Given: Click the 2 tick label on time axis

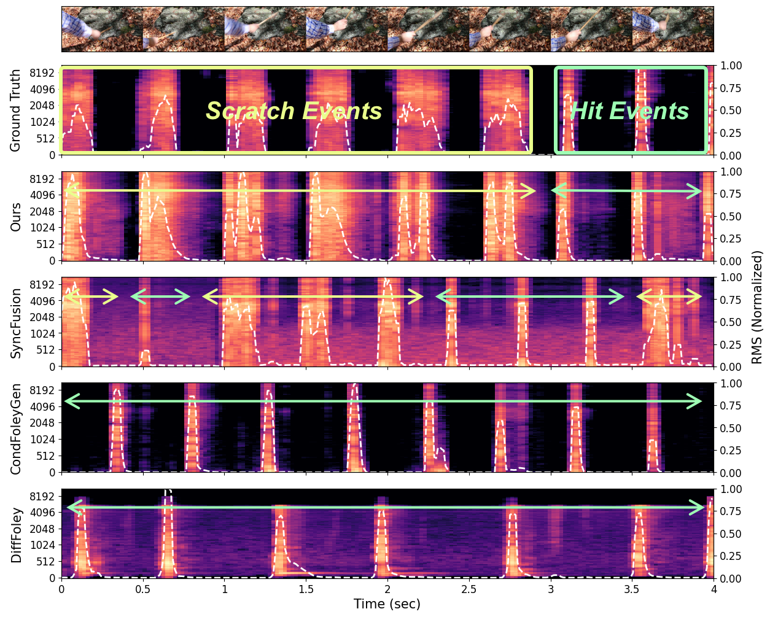Looking at the screenshot, I should point(387,589).
